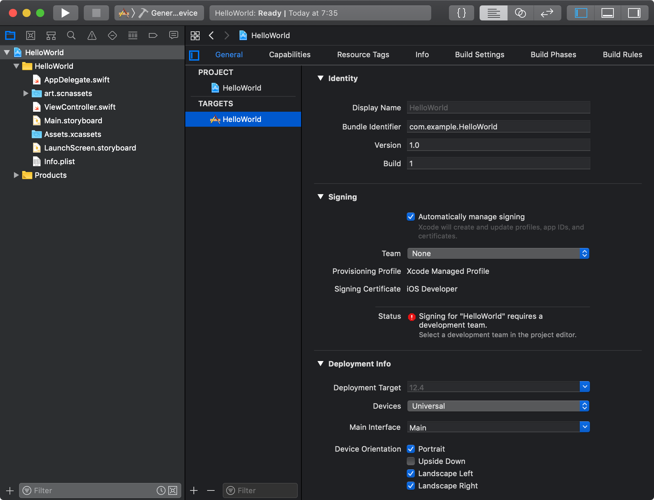Remove the selected target with minus
Viewport: 654px width, 500px height.
[x=211, y=490]
